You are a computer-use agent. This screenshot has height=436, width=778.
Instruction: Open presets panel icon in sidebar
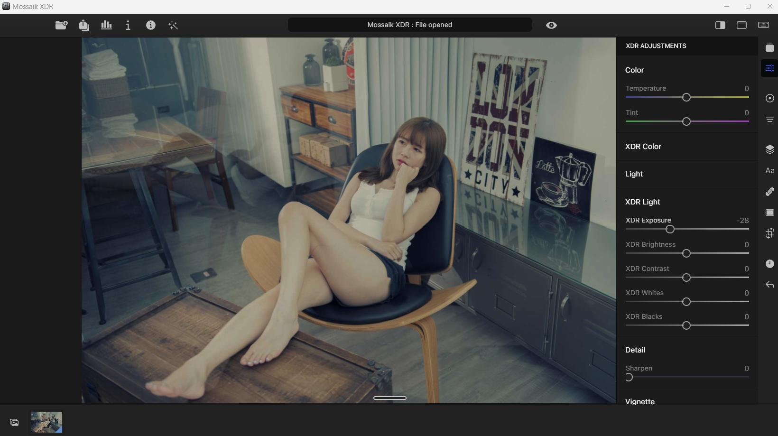(x=770, y=47)
